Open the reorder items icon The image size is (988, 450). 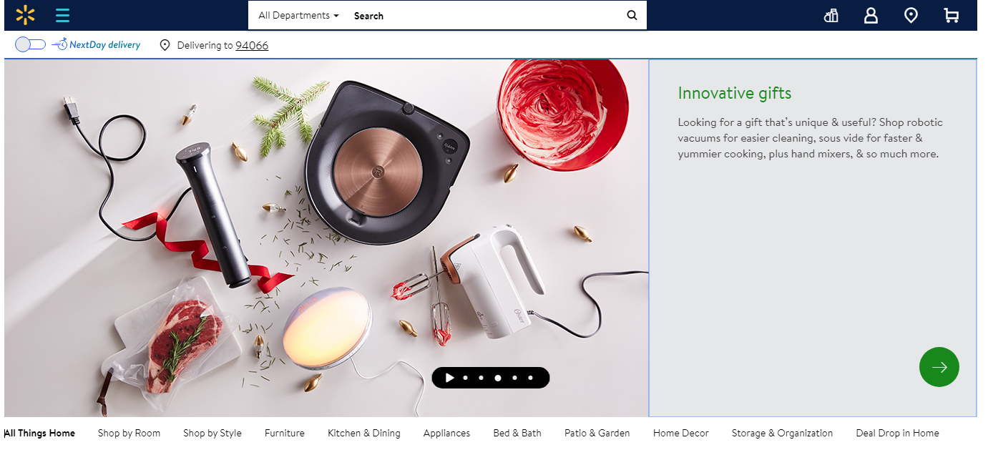click(831, 15)
